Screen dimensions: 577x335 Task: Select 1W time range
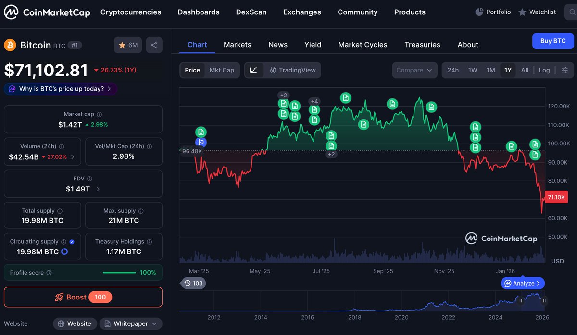tap(473, 70)
